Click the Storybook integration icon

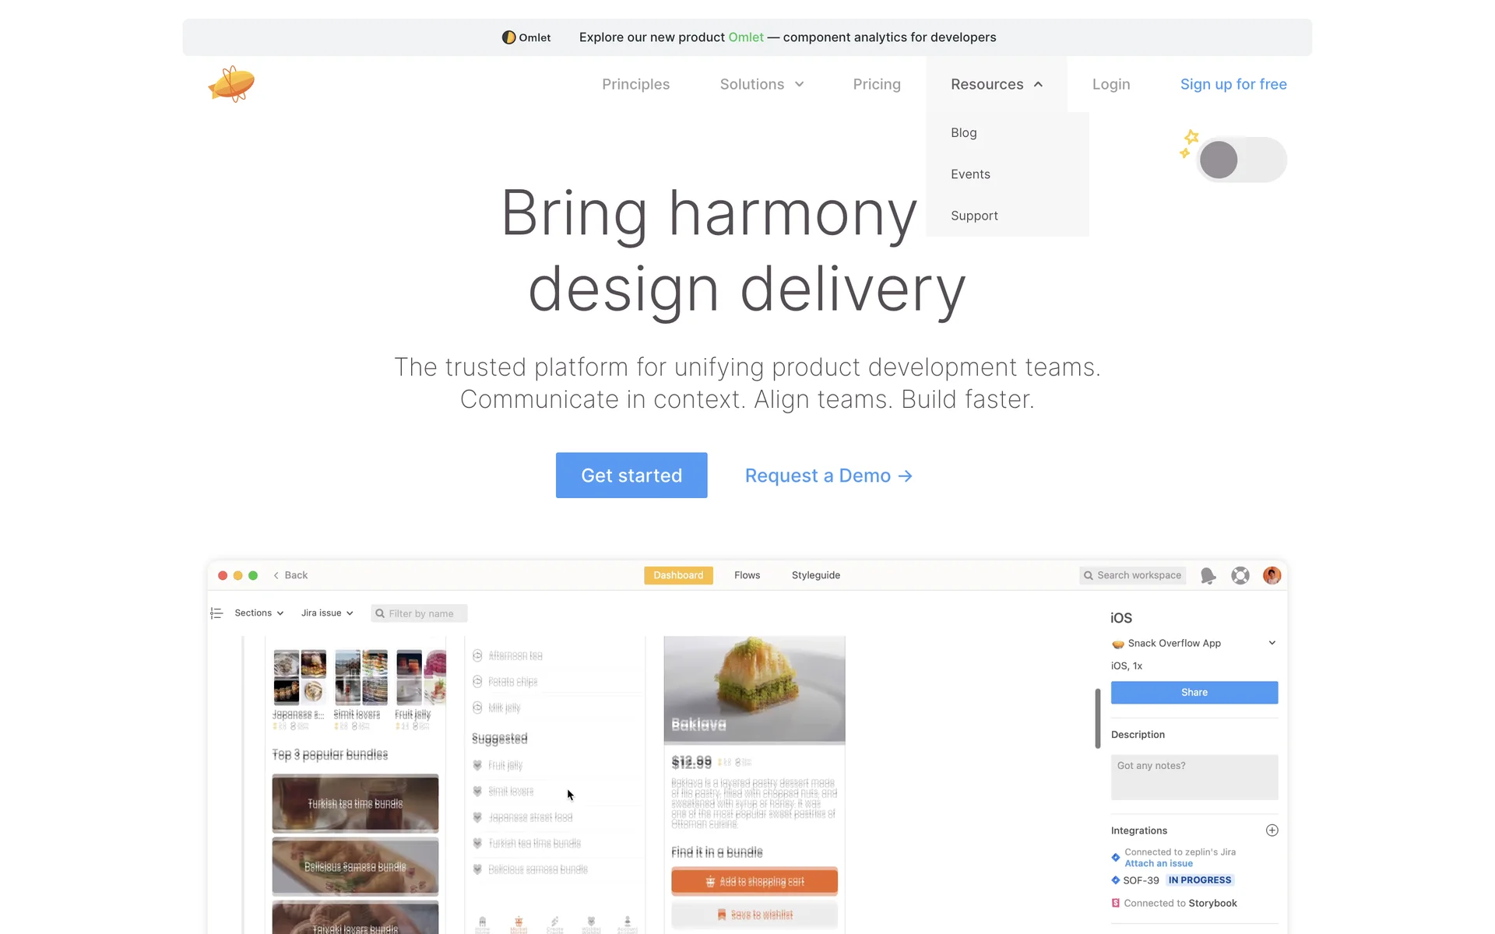pyautogui.click(x=1115, y=903)
